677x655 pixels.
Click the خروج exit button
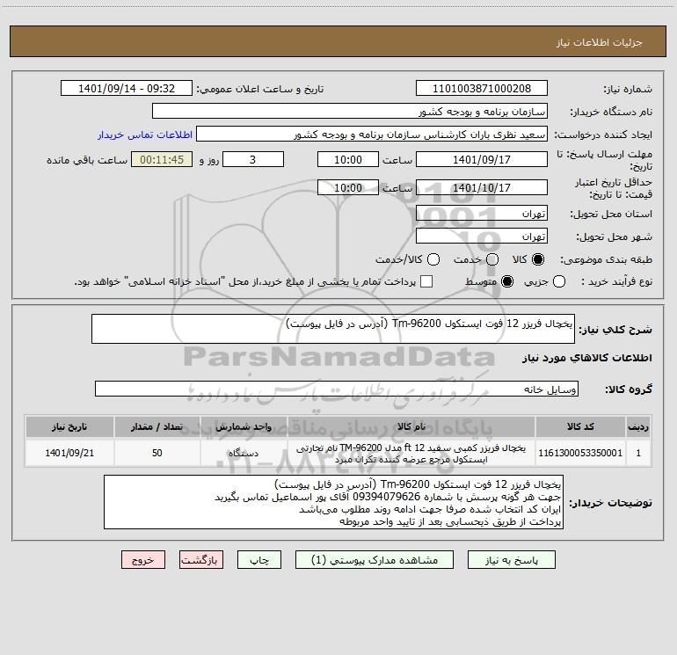pos(143,560)
